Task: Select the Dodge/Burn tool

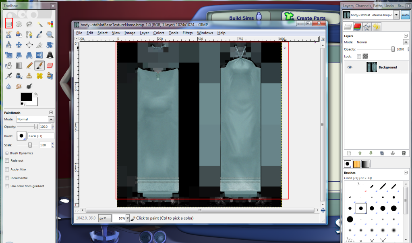Action: [29, 86]
